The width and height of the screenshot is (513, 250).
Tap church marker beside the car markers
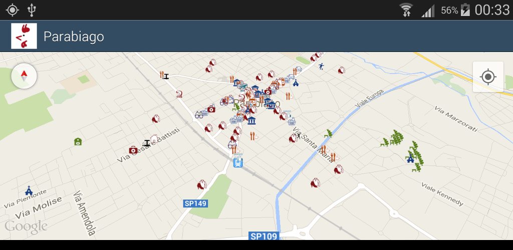(296, 82)
